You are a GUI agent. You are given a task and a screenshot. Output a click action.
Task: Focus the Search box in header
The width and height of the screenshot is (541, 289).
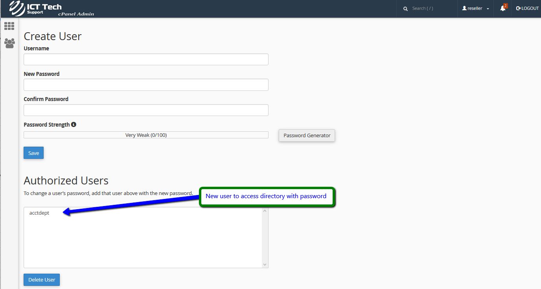point(431,8)
